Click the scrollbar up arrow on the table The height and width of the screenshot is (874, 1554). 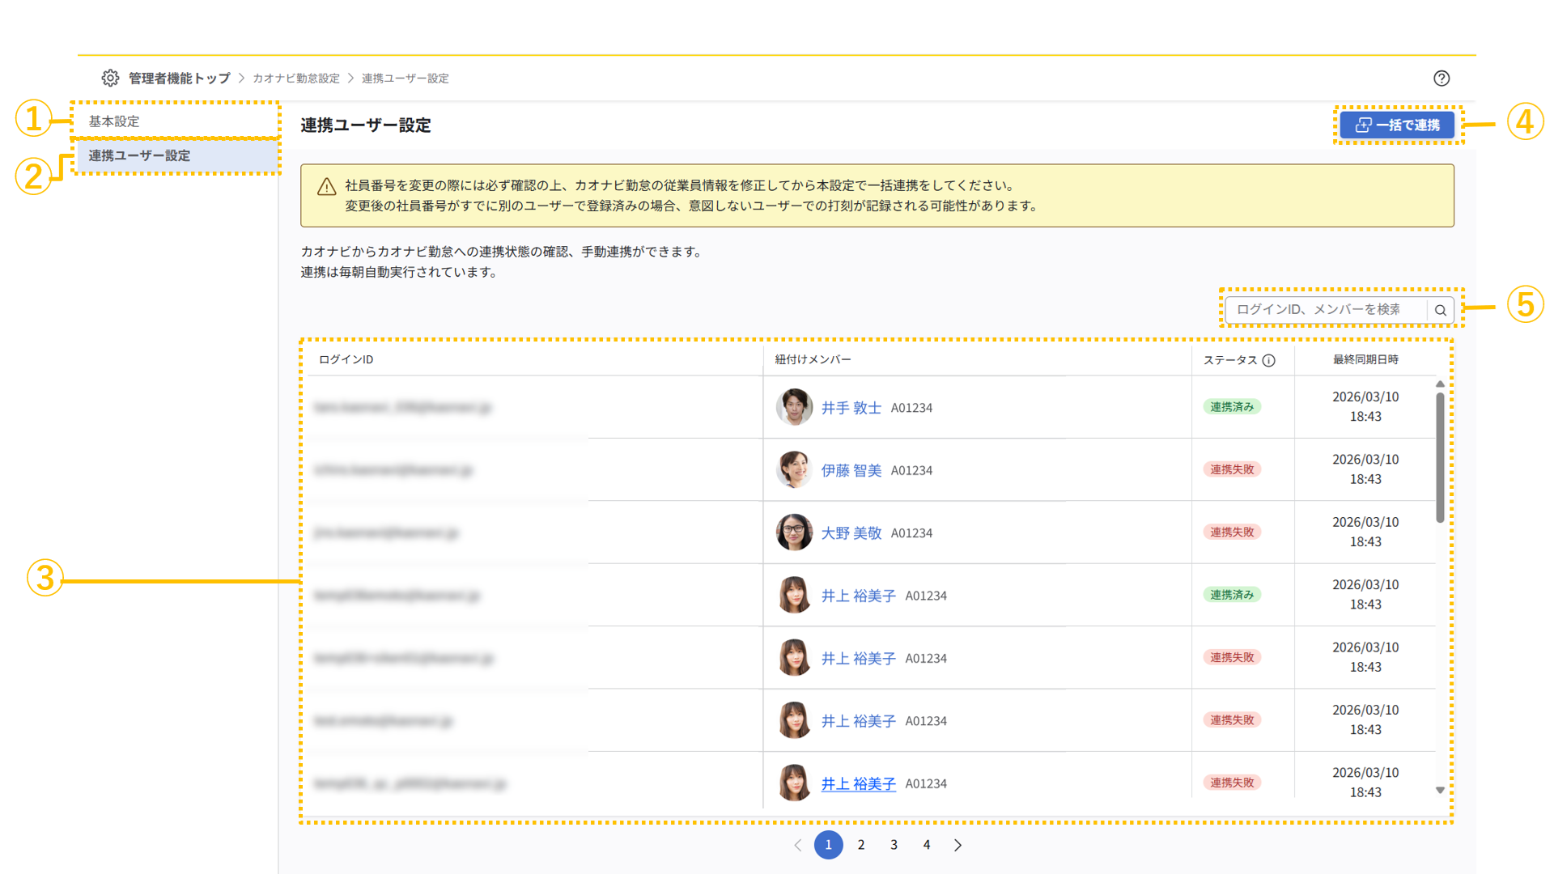(1438, 383)
